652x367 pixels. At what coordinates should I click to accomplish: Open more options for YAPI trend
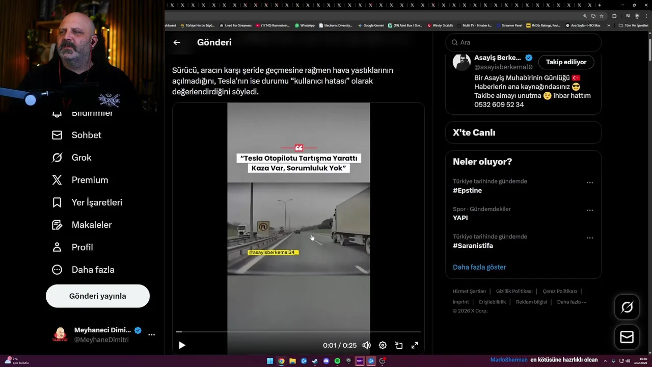[x=590, y=210]
